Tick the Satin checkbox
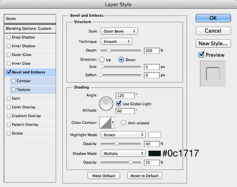237x187 pixels. (x=9, y=98)
